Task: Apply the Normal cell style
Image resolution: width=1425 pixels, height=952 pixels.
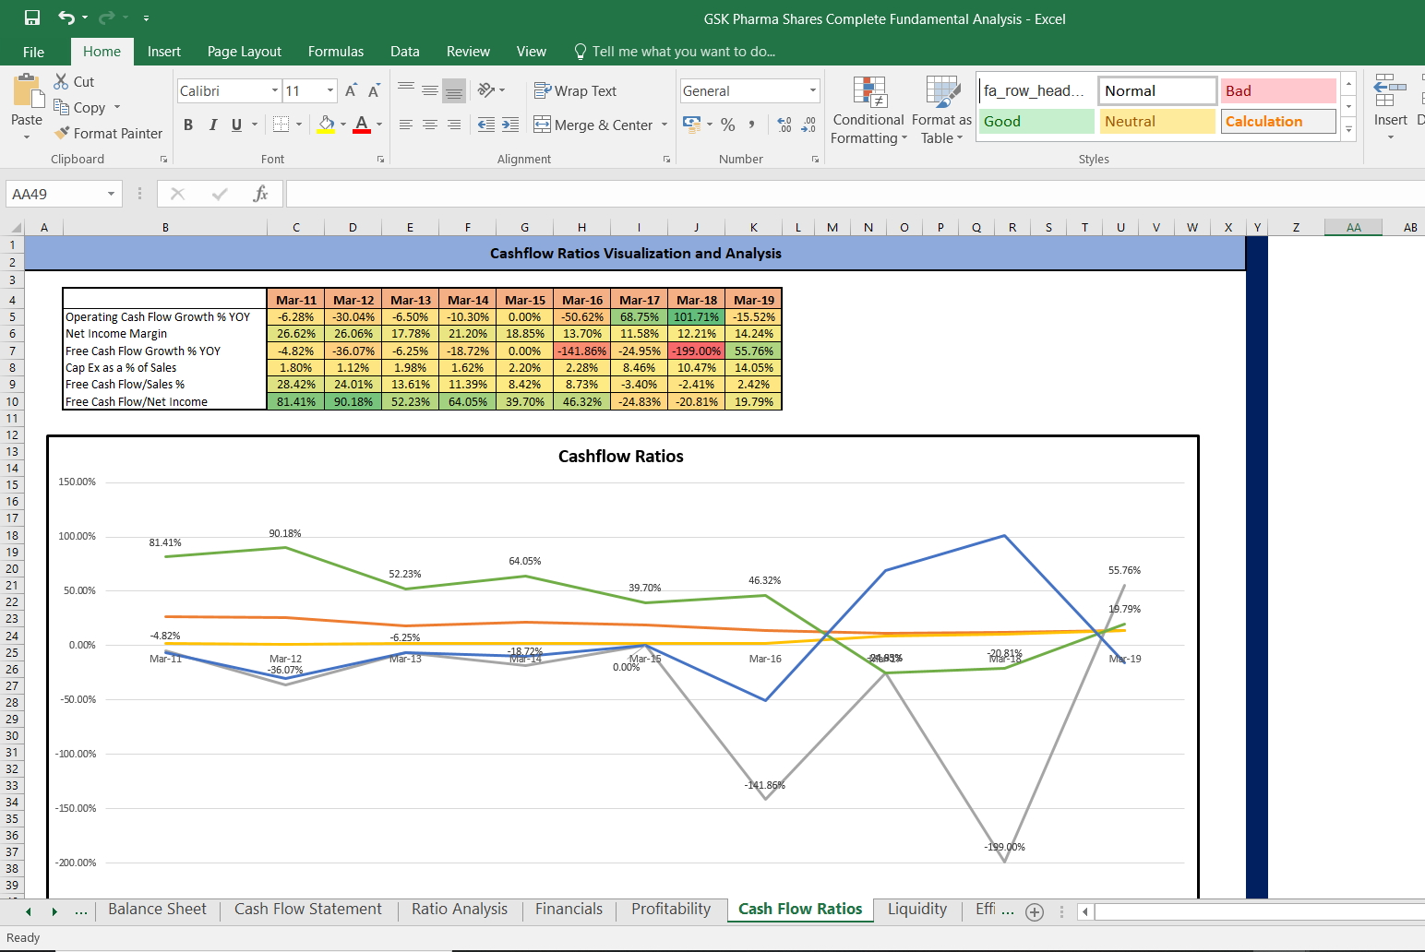Action: (1157, 90)
